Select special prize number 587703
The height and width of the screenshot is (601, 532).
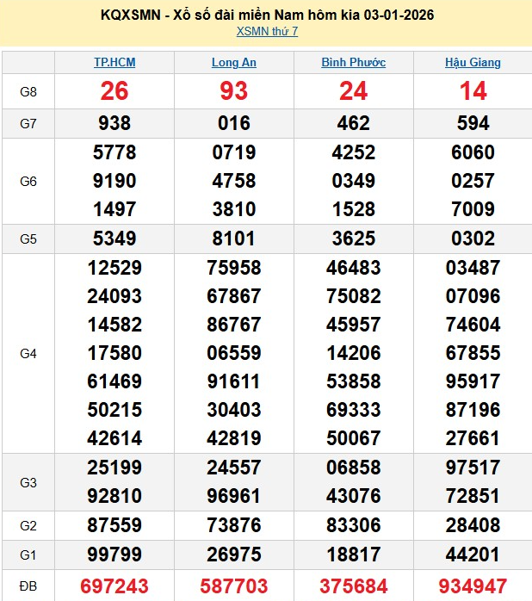pos(234,586)
